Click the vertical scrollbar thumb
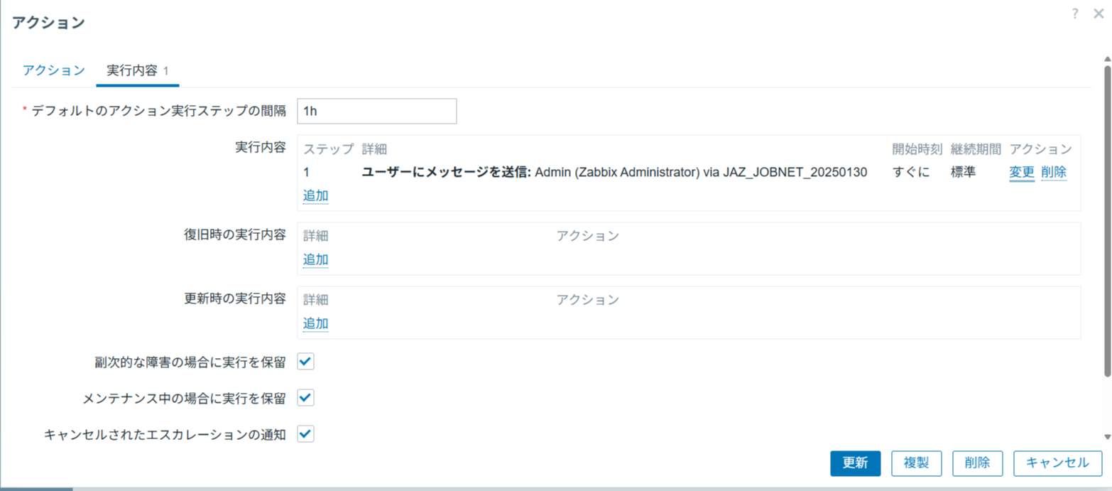The width and height of the screenshot is (1112, 491). (x=1107, y=213)
